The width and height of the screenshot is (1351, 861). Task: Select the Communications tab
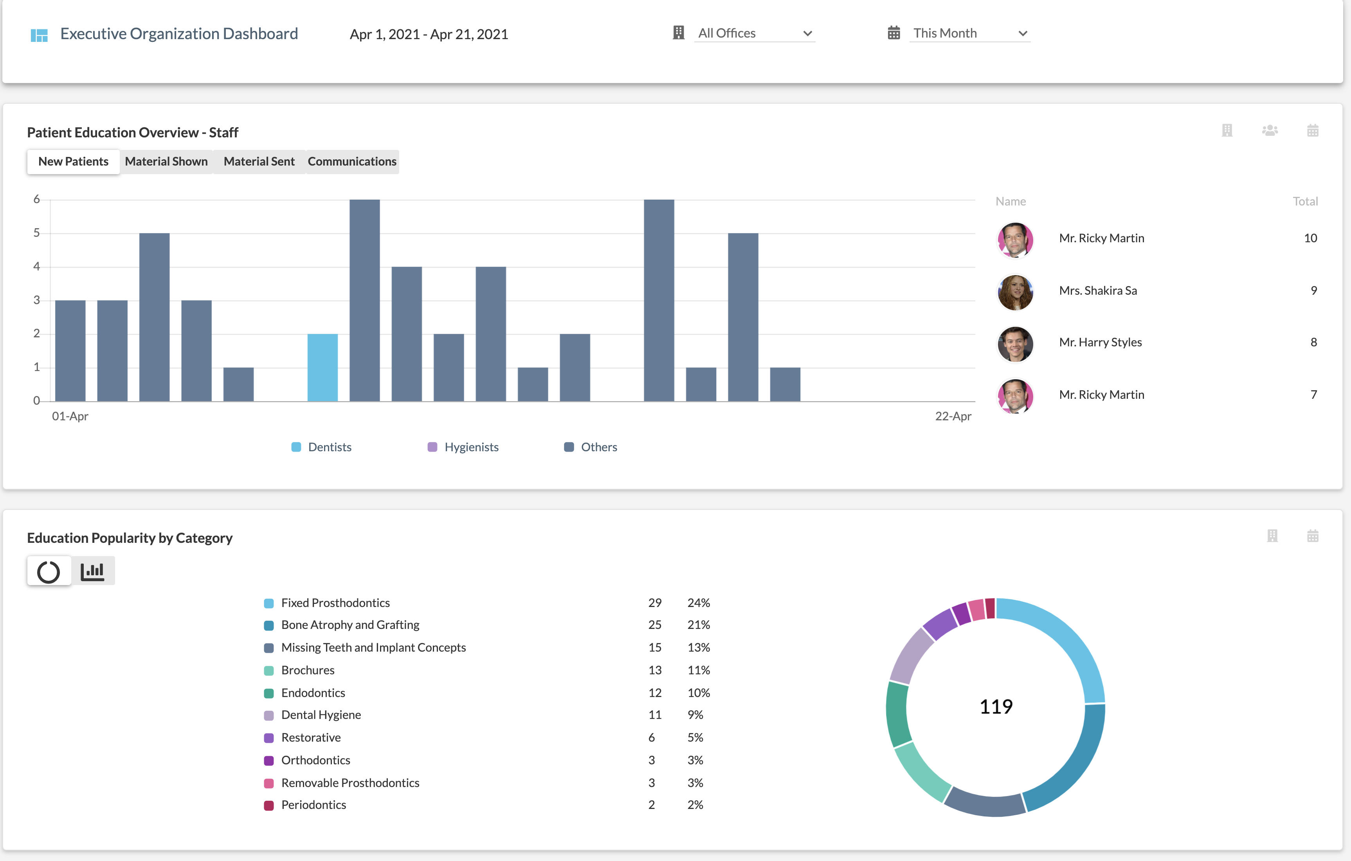(x=351, y=160)
